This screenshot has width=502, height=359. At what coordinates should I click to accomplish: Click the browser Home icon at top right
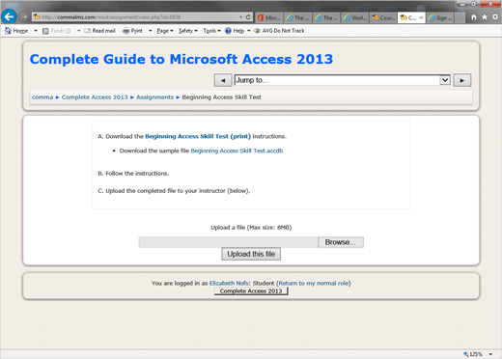coord(474,17)
